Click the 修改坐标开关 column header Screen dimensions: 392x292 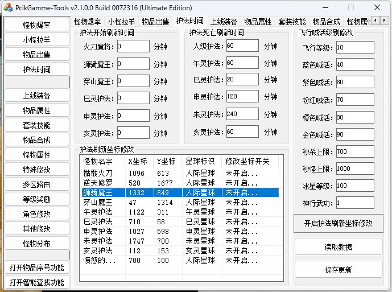point(250,162)
